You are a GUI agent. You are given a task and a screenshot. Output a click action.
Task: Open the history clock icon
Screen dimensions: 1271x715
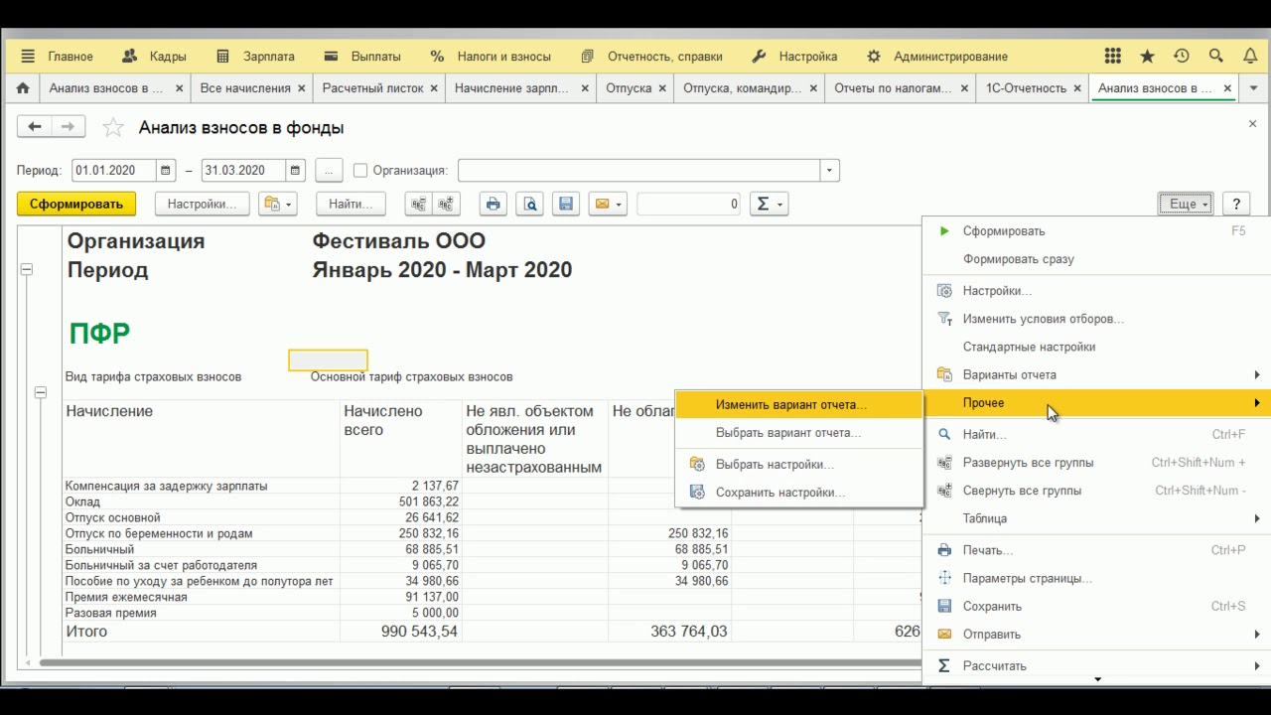[1182, 57]
